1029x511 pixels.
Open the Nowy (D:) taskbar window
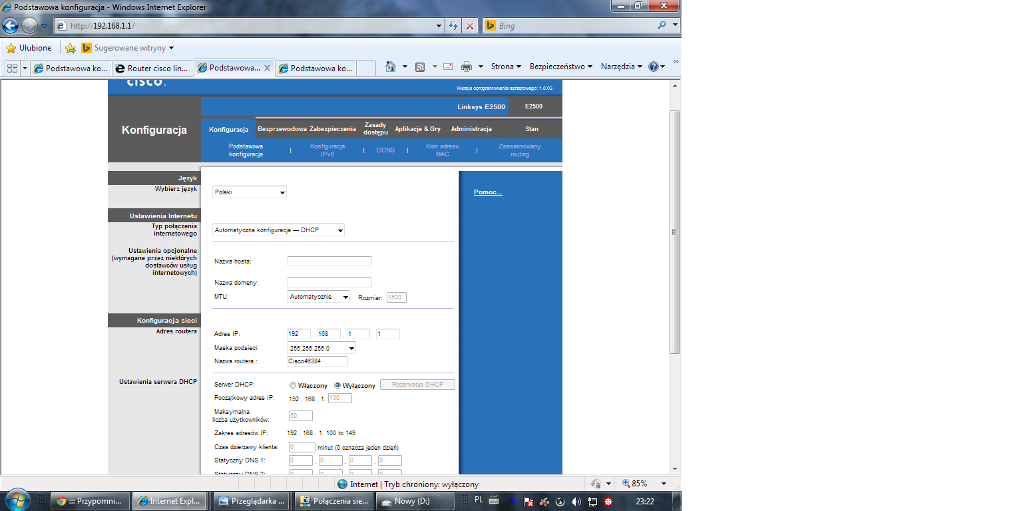point(415,501)
